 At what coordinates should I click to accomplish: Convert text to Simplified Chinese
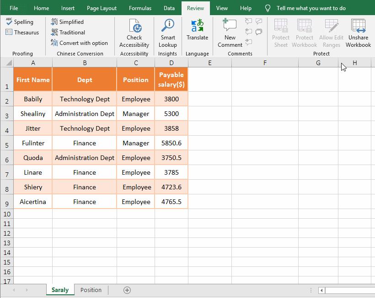tap(67, 22)
